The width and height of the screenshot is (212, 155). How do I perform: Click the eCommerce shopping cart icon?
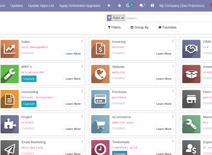[x=100, y=124]
